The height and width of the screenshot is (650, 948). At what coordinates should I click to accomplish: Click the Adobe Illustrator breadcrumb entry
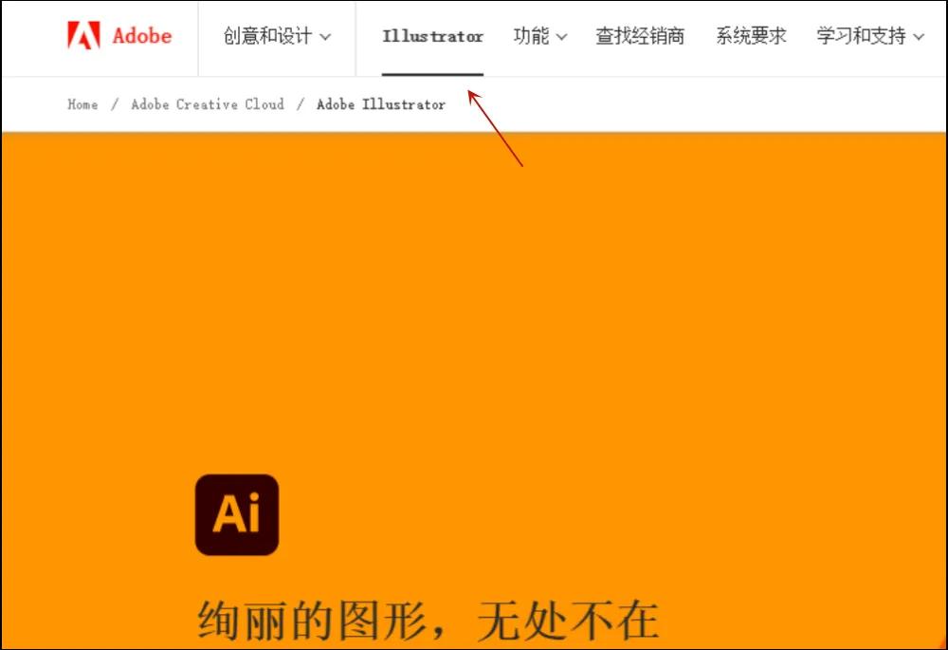380,104
